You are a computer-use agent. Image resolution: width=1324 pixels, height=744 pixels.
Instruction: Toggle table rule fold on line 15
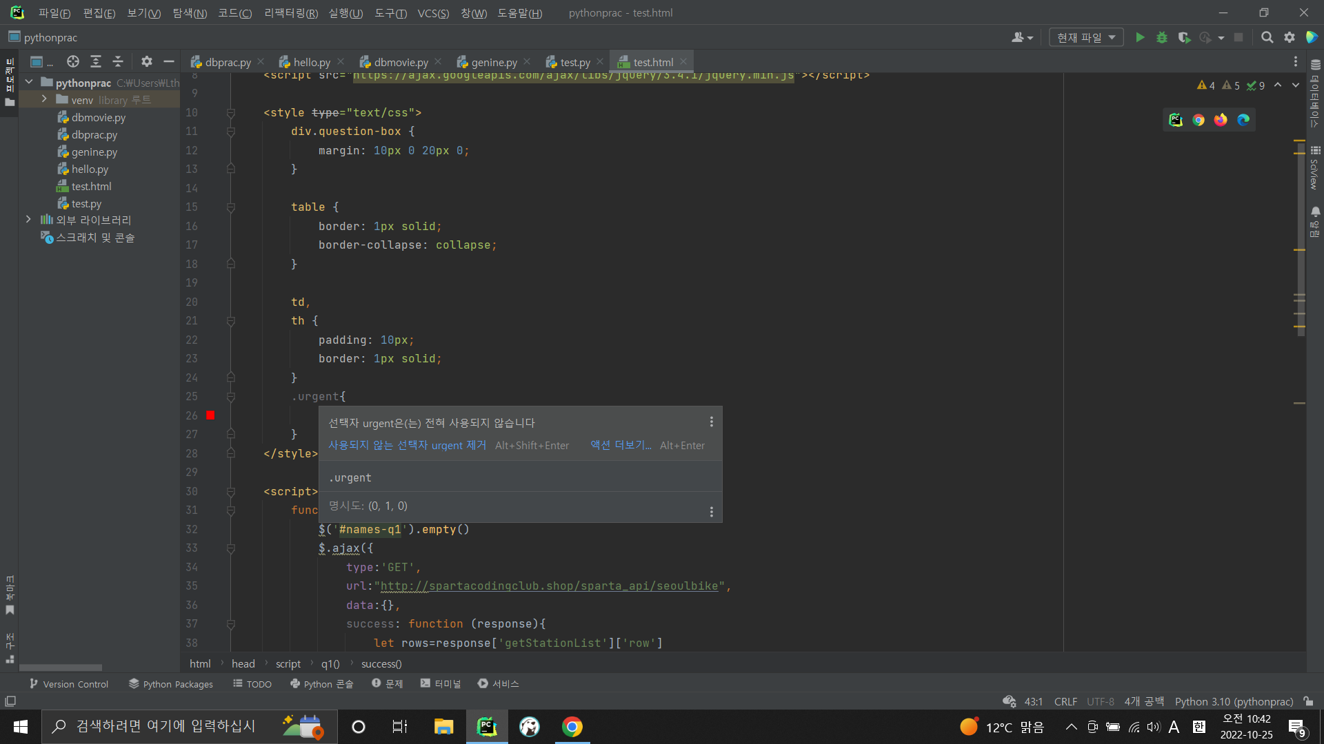coord(231,207)
